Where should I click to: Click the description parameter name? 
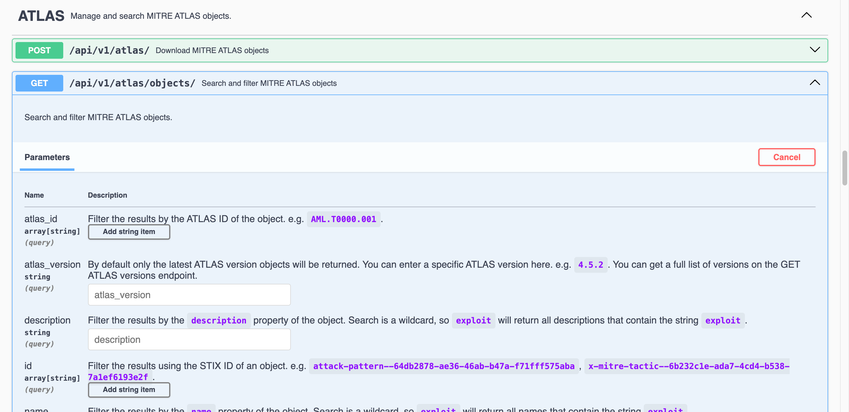(47, 320)
